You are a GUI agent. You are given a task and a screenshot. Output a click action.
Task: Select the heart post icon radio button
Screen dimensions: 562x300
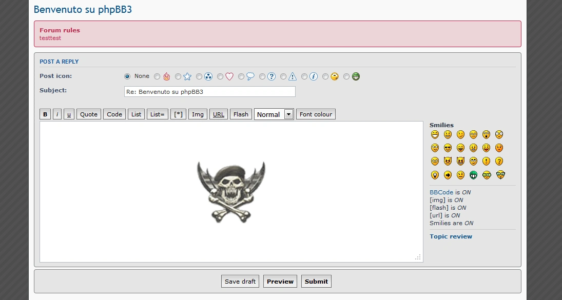coord(220,76)
